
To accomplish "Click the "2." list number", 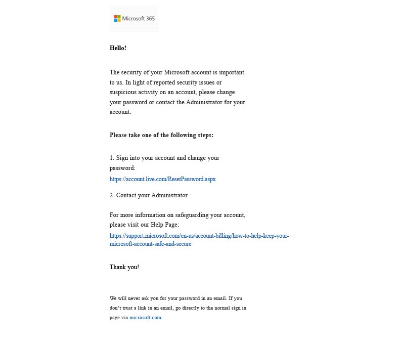I will [112, 195].
